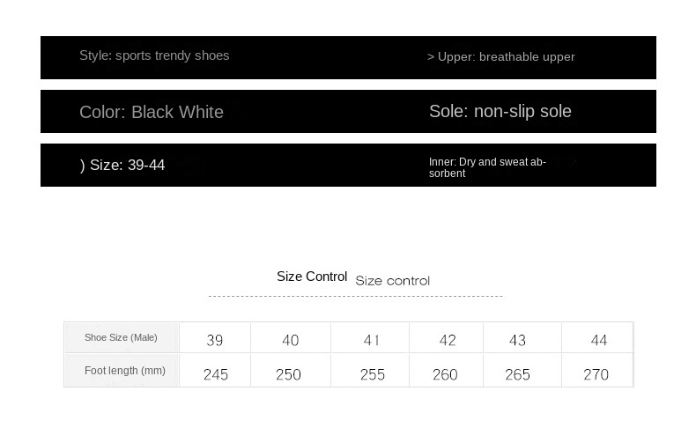The width and height of the screenshot is (696, 428).
Task: Click the 270 foot length value
Action: click(x=596, y=374)
